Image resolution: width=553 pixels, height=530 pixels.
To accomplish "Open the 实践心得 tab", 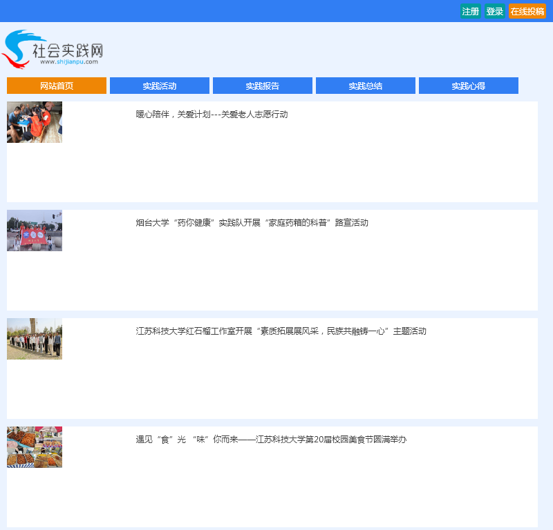I will [469, 86].
